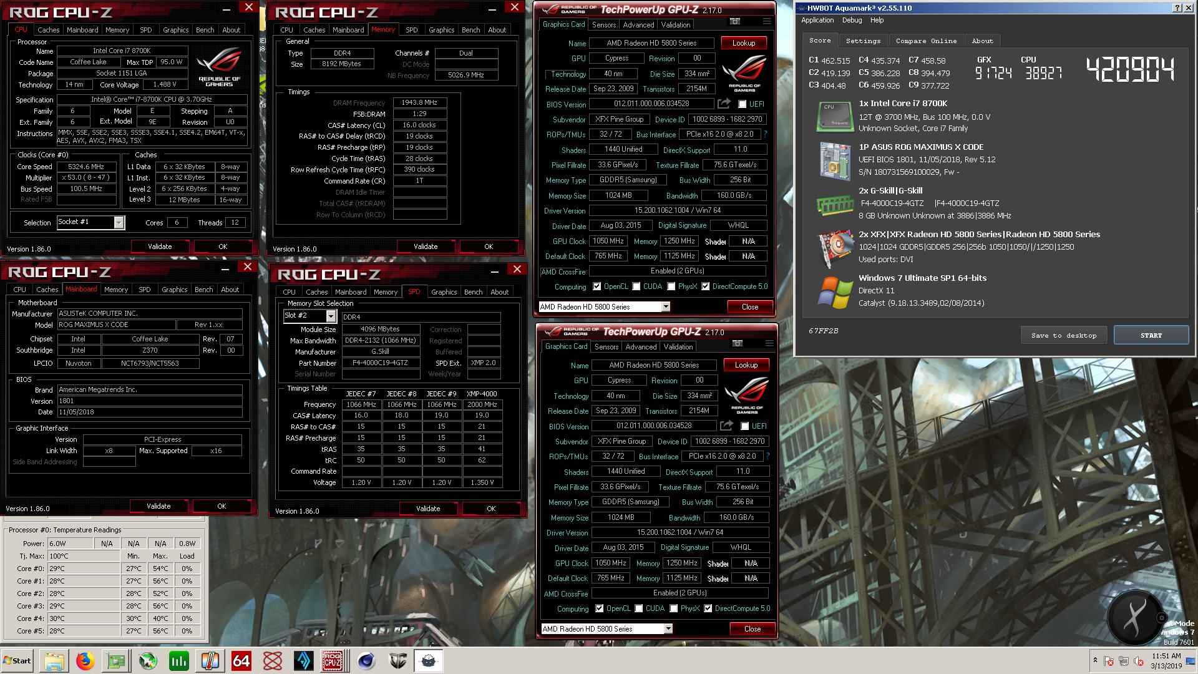Open the blue sphere taskbar icon
This screenshot has width=1198, height=674.
point(366,661)
